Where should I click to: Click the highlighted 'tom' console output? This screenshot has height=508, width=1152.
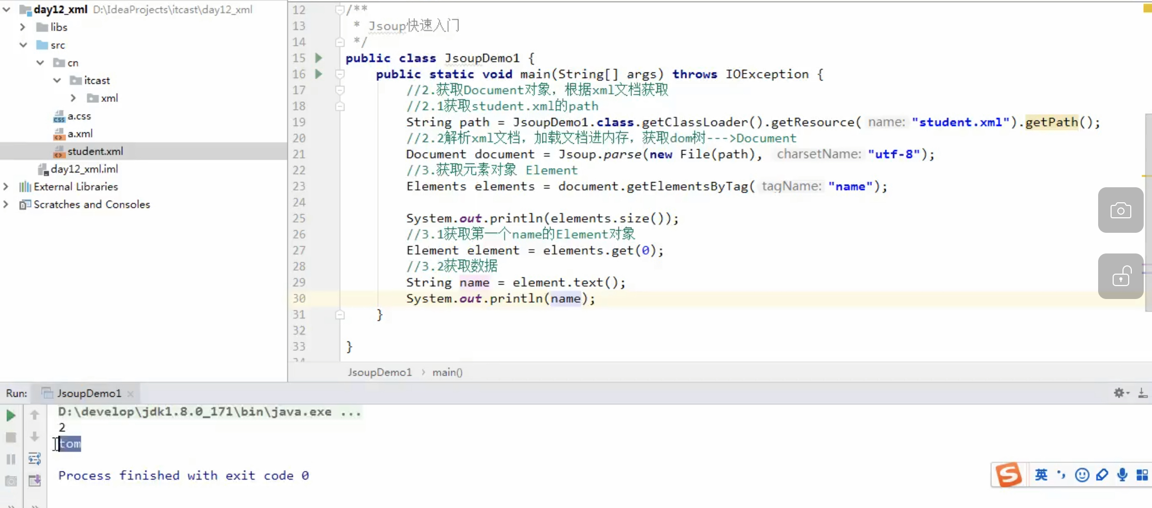pos(70,443)
